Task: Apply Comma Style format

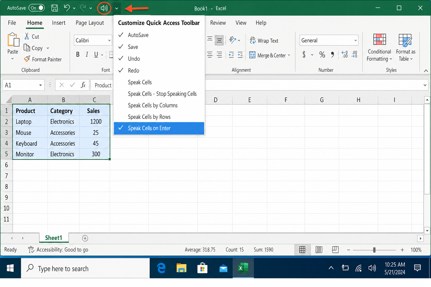Action: point(333,54)
